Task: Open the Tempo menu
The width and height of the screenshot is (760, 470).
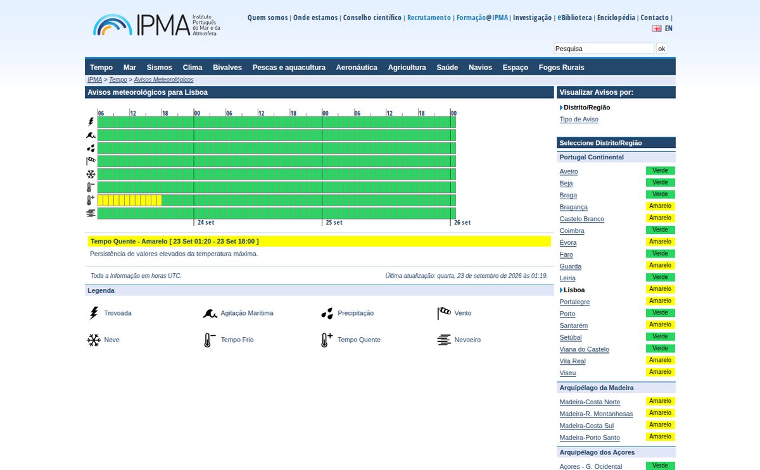Action: pyautogui.click(x=101, y=68)
